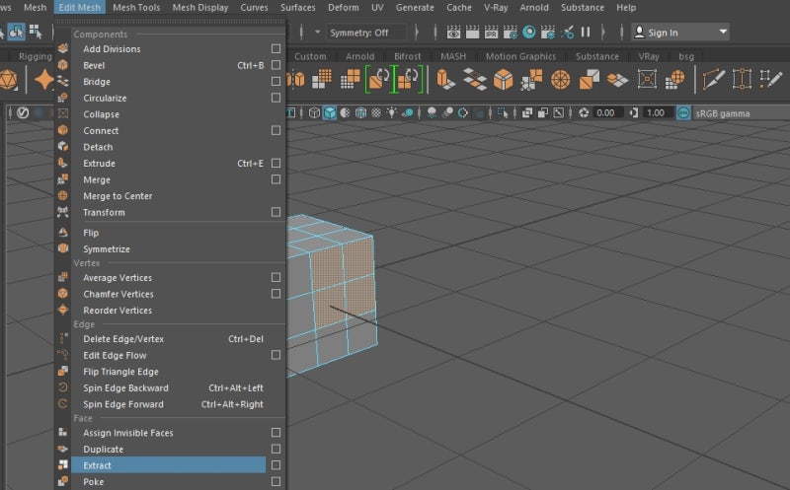Switch to the Motion Graphics shelf tab
The height and width of the screenshot is (490, 790).
tap(520, 56)
